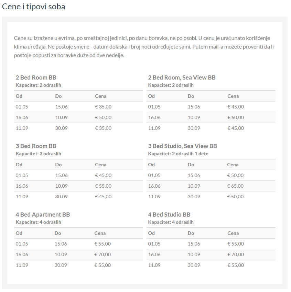Image resolution: width=291 pixels, height=292 pixels.
Task: Click the € 65,00 price for 3 Bed Studio
Action: pyautogui.click(x=235, y=186)
